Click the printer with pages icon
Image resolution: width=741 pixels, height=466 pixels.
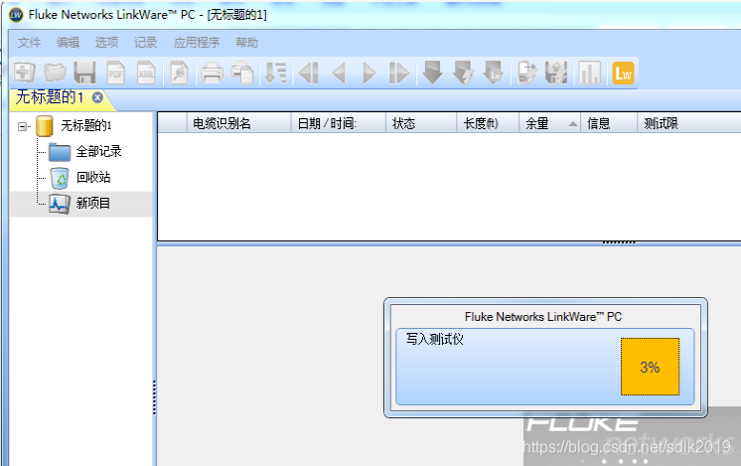pos(242,73)
